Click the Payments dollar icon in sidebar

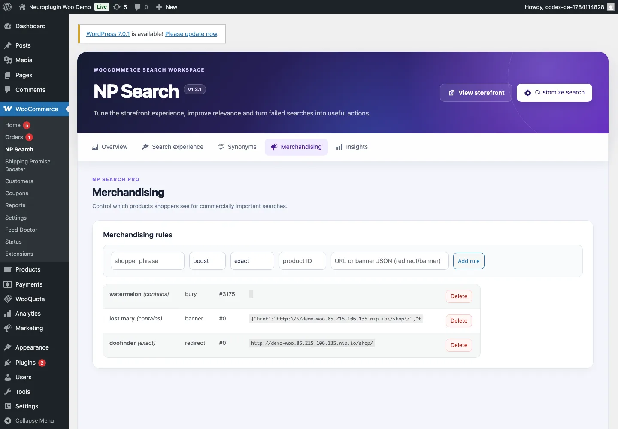(x=8, y=284)
